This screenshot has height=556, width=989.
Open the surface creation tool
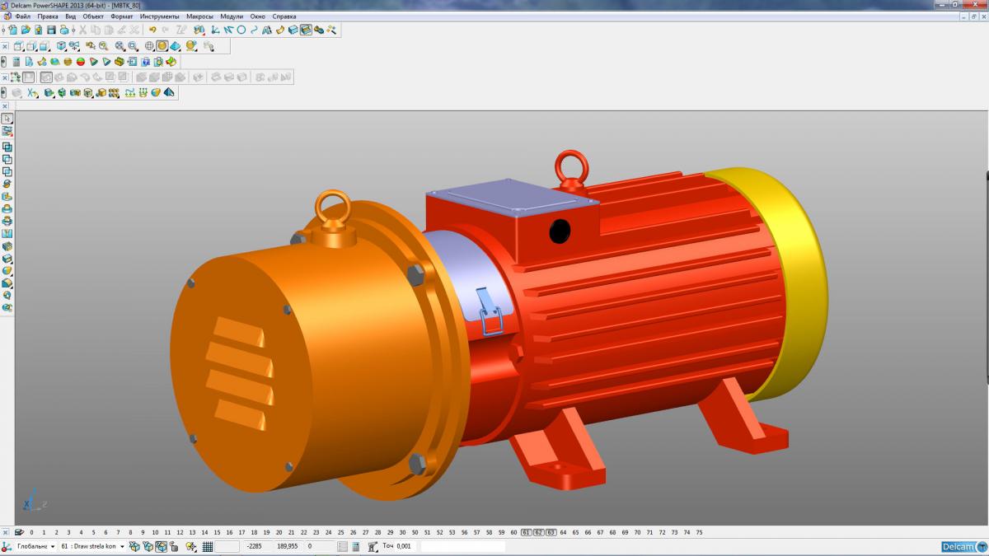pos(280,30)
